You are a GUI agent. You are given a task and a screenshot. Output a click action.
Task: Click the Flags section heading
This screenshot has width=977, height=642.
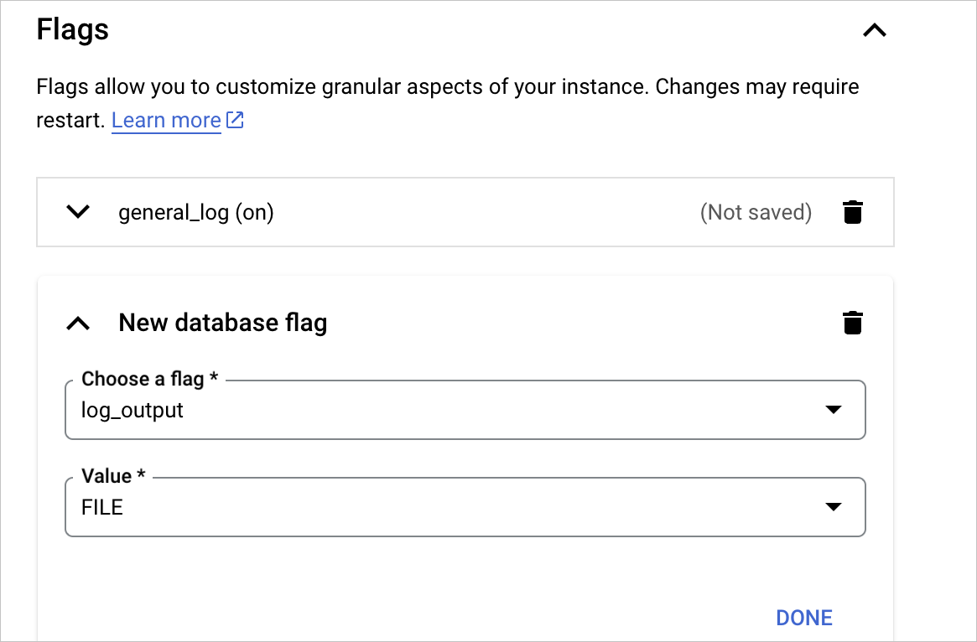[x=73, y=30]
